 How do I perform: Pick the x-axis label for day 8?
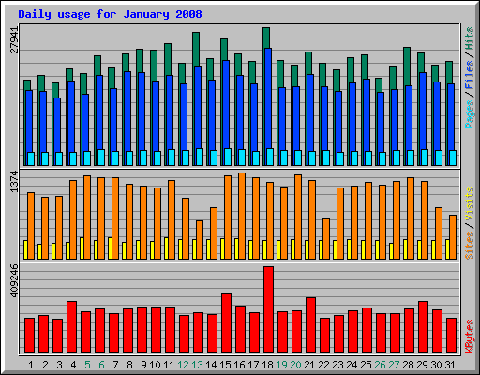(x=129, y=365)
